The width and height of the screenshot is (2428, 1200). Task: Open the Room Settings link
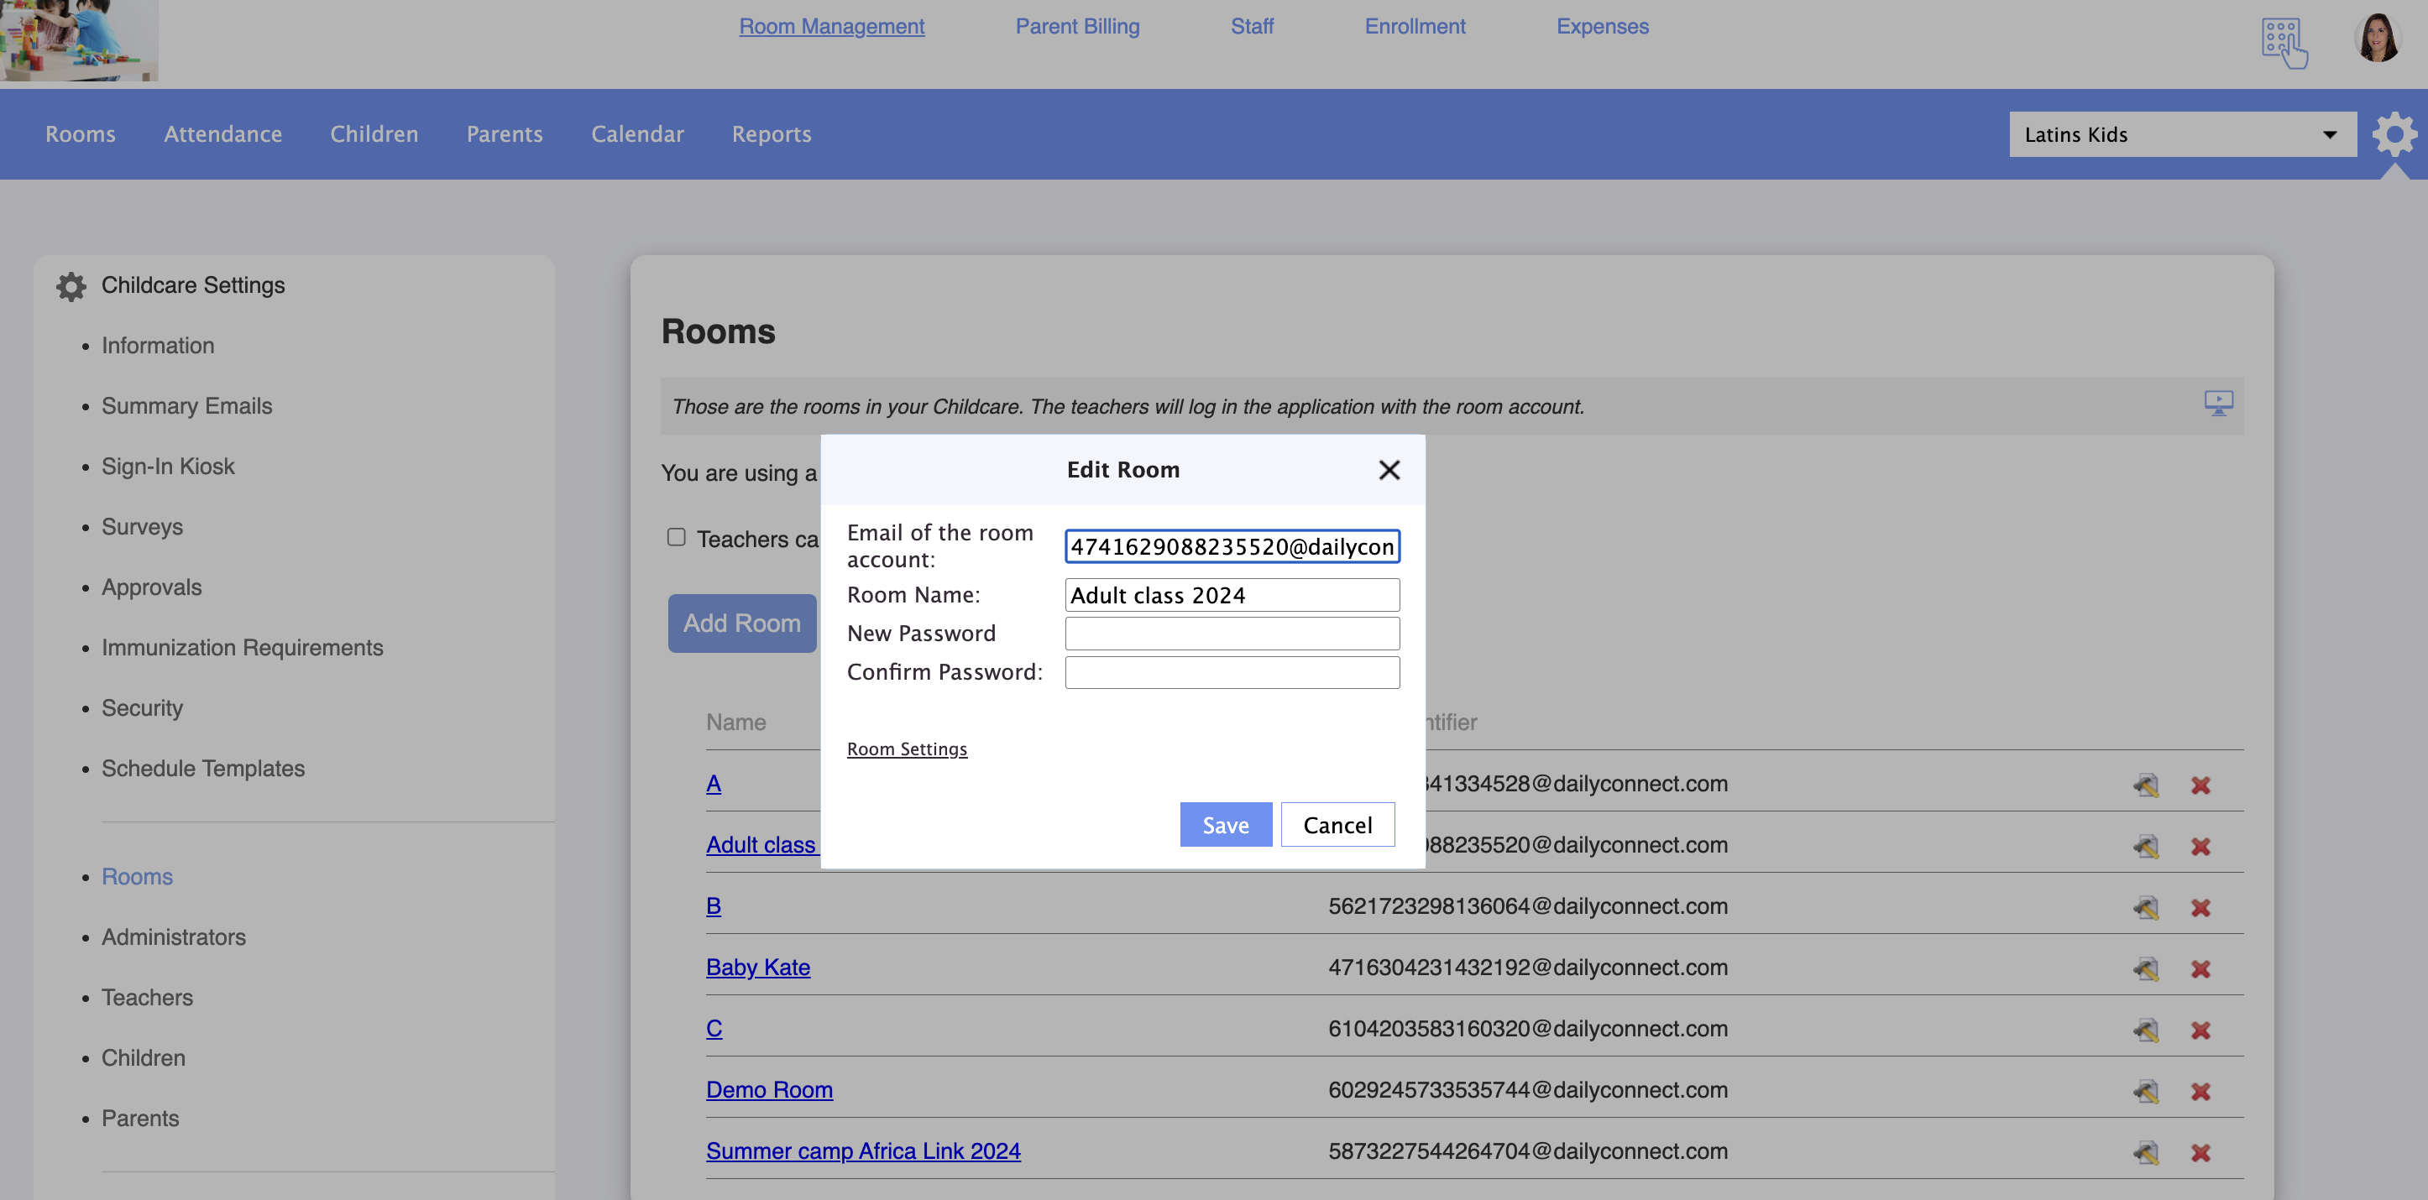(x=906, y=749)
